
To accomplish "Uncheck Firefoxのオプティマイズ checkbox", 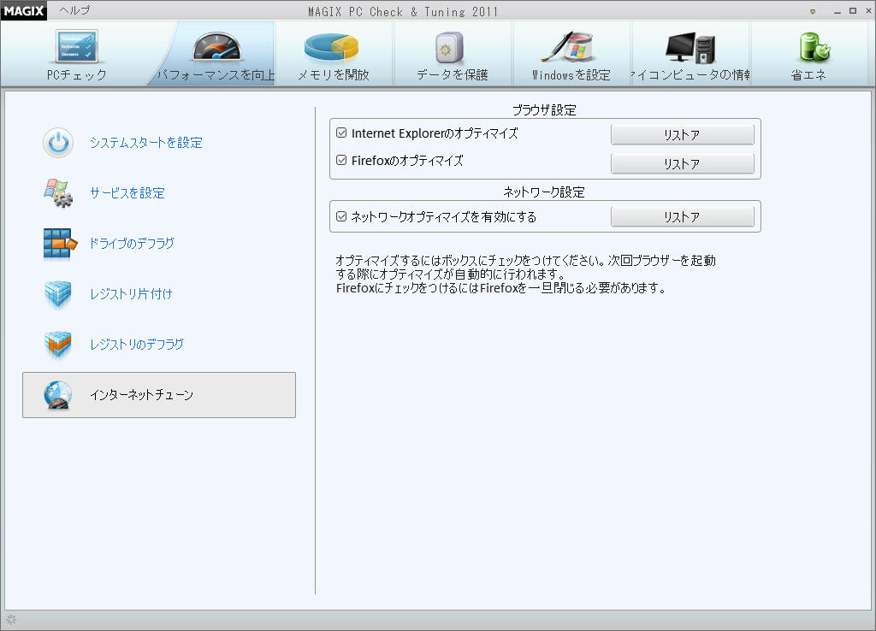I will tap(341, 160).
